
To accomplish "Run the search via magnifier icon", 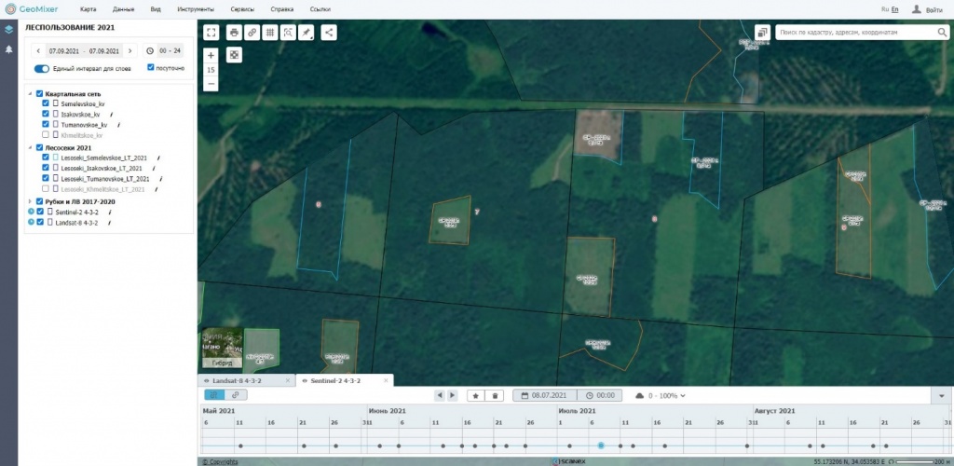I will point(941,33).
